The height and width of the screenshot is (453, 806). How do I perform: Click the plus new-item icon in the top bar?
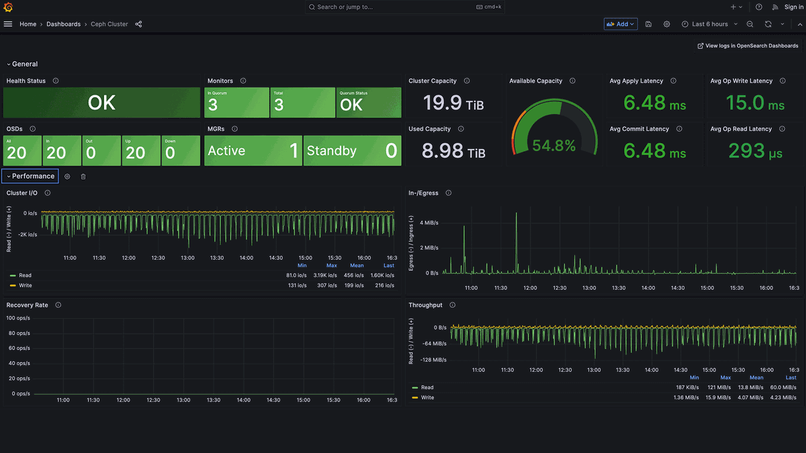click(x=733, y=7)
